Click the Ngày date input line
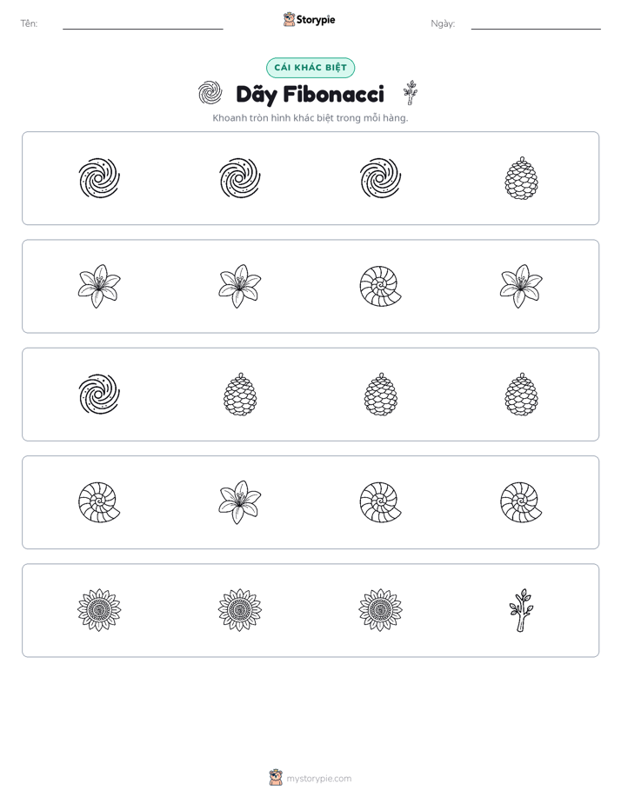Screen dimensions: 621x803 click(x=536, y=24)
